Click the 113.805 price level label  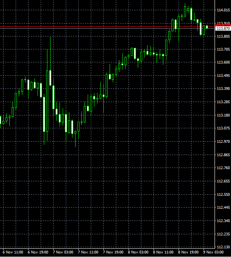[223, 36]
